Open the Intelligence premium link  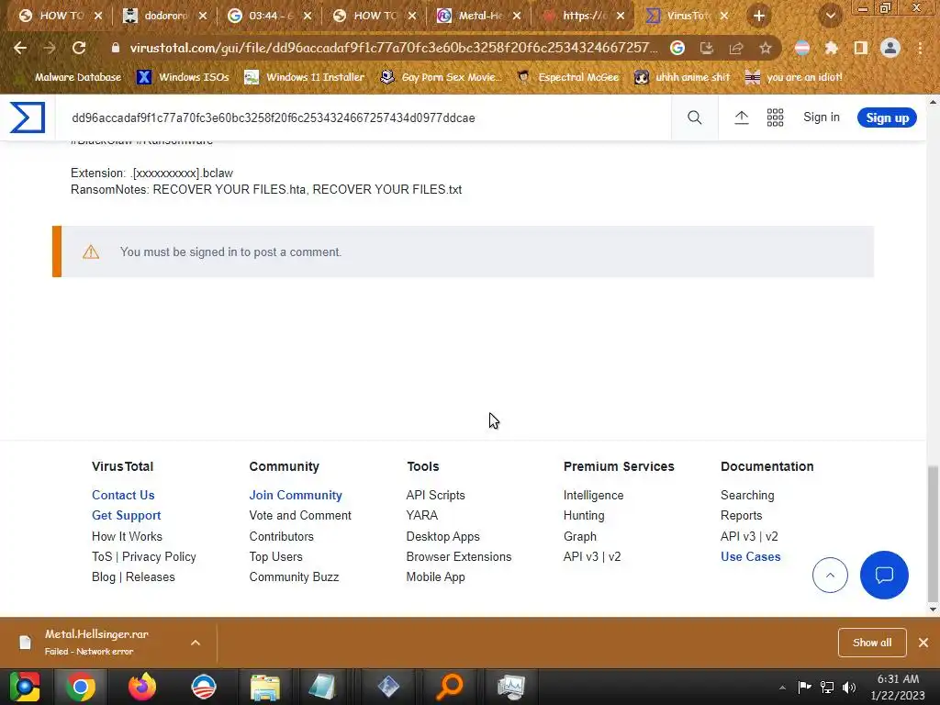pyautogui.click(x=594, y=495)
